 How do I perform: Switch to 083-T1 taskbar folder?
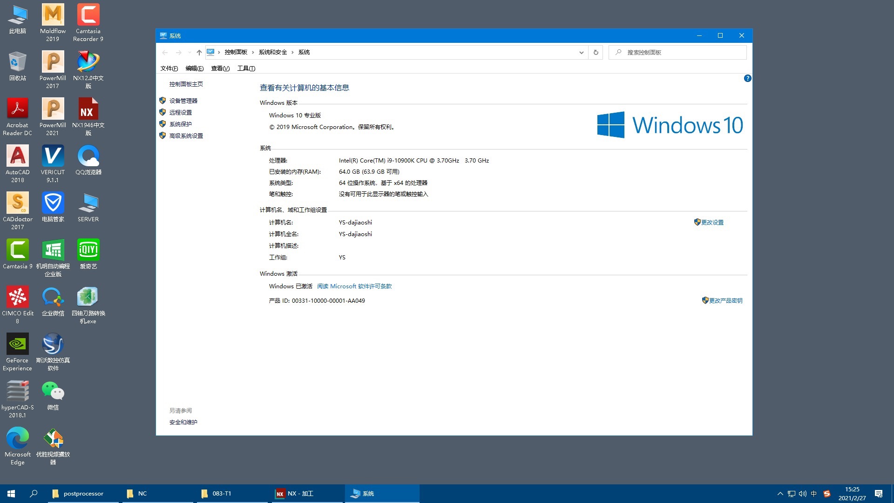(x=232, y=494)
